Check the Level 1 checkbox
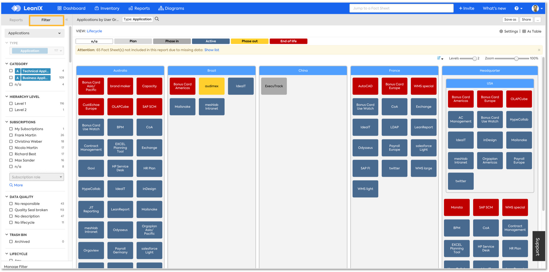Screen dimensions: 549x272 click(x=11, y=103)
